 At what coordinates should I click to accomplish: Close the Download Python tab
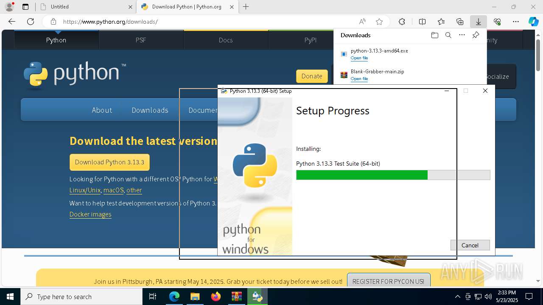[232, 7]
